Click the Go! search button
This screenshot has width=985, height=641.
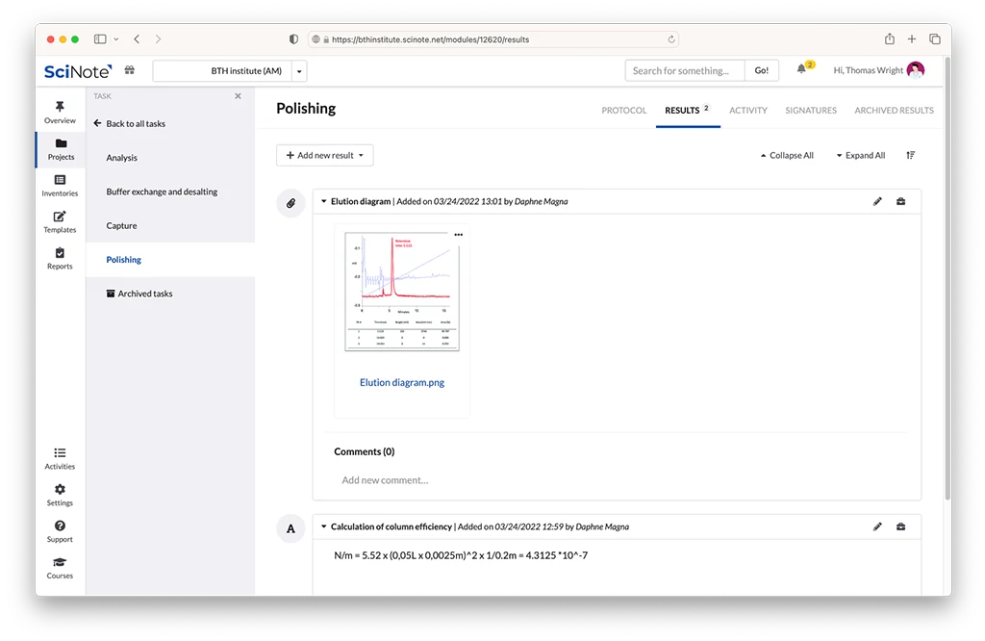(761, 70)
